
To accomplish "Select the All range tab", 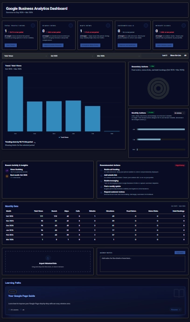I will (x=185, y=56).
